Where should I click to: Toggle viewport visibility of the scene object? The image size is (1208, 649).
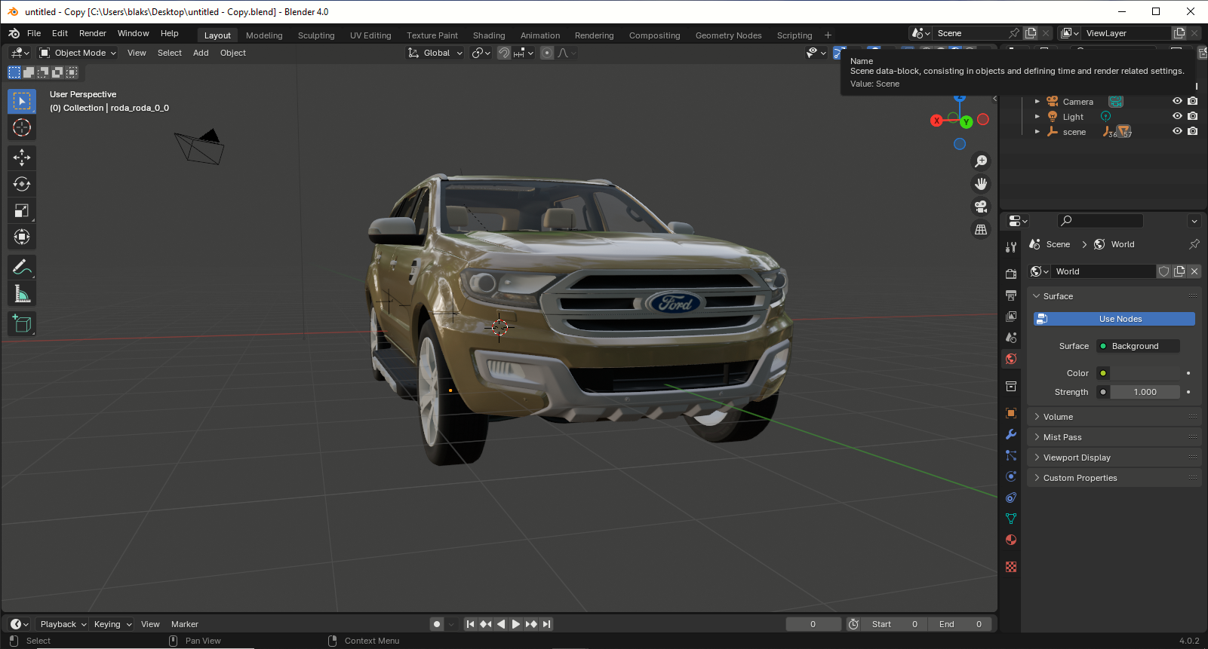[x=1177, y=131]
